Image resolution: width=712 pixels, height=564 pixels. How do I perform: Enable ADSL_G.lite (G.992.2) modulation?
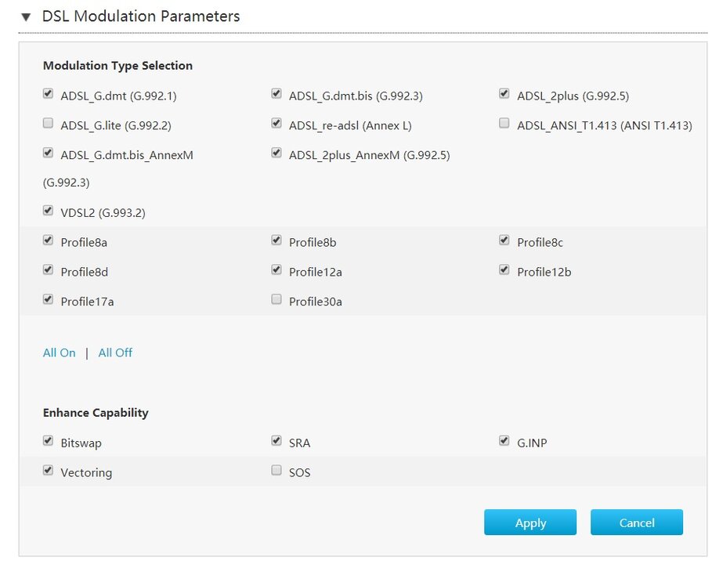[49, 124]
